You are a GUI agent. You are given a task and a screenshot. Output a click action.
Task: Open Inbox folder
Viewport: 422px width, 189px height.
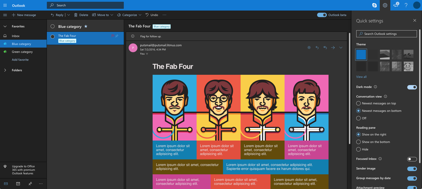coord(23,36)
